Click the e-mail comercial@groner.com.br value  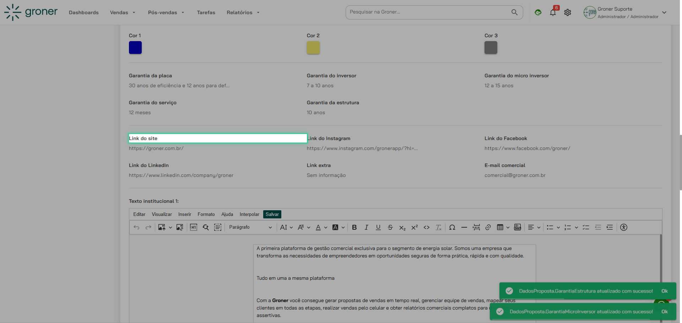click(x=515, y=175)
